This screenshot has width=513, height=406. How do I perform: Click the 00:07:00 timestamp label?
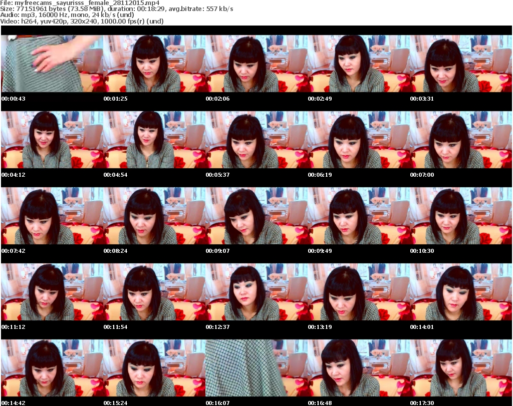pos(422,175)
